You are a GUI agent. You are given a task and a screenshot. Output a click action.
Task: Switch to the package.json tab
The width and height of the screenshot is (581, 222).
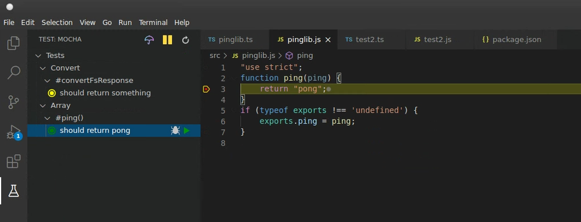(516, 39)
